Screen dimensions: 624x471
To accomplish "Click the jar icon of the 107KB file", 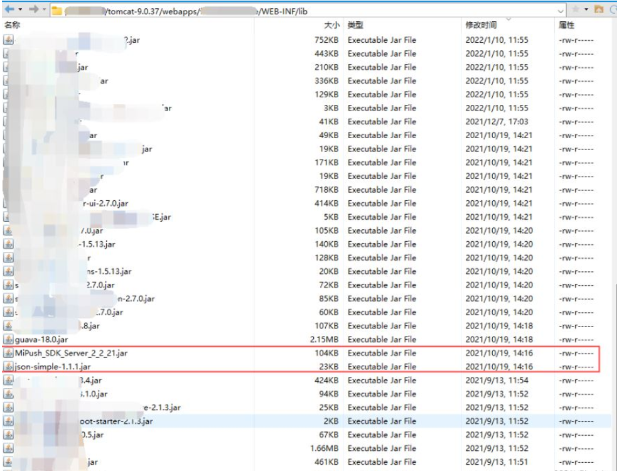I will coord(8,326).
